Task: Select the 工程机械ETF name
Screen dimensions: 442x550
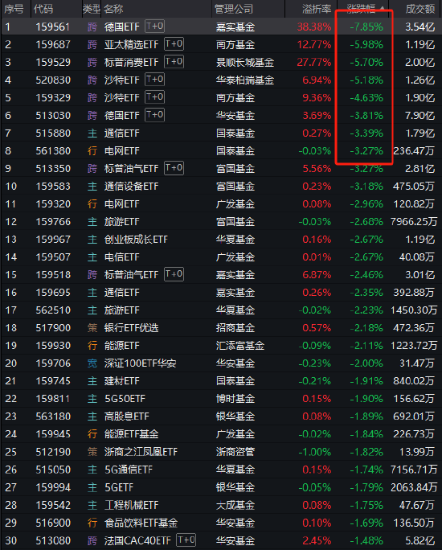Action: [x=132, y=505]
